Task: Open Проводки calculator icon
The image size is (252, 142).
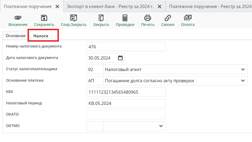Action: point(125,18)
